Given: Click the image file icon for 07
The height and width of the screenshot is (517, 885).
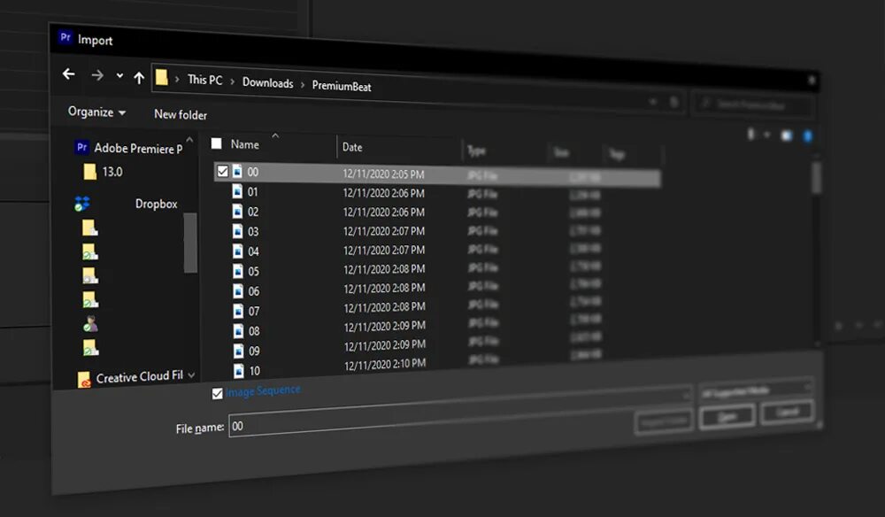Looking at the screenshot, I should pyautogui.click(x=239, y=311).
